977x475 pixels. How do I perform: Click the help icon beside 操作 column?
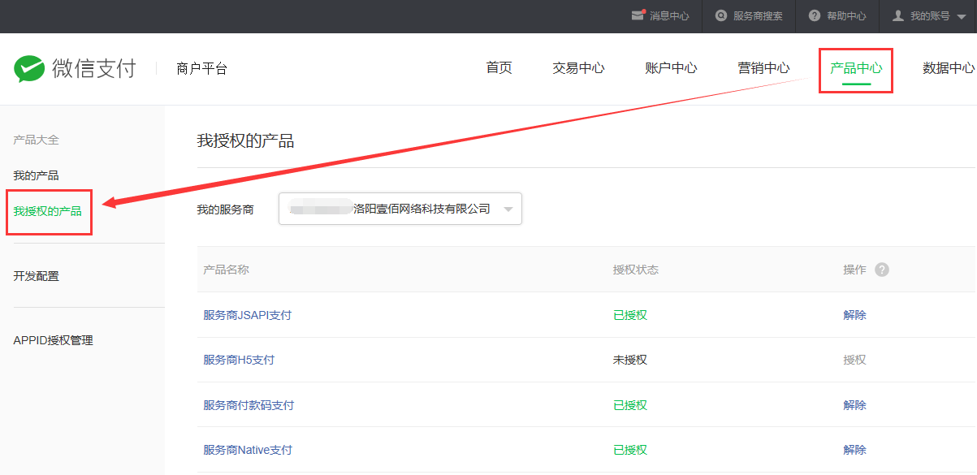pos(882,270)
